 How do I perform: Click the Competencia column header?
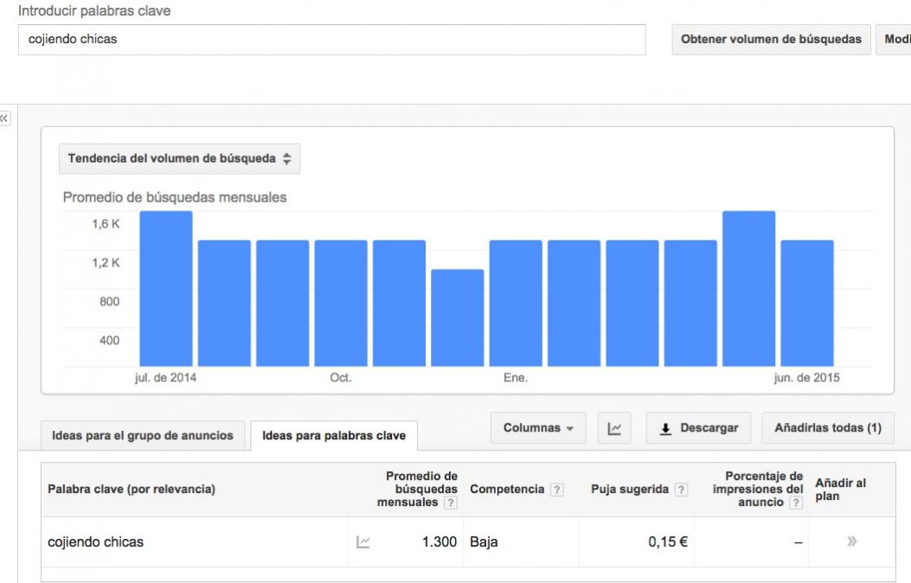(506, 490)
